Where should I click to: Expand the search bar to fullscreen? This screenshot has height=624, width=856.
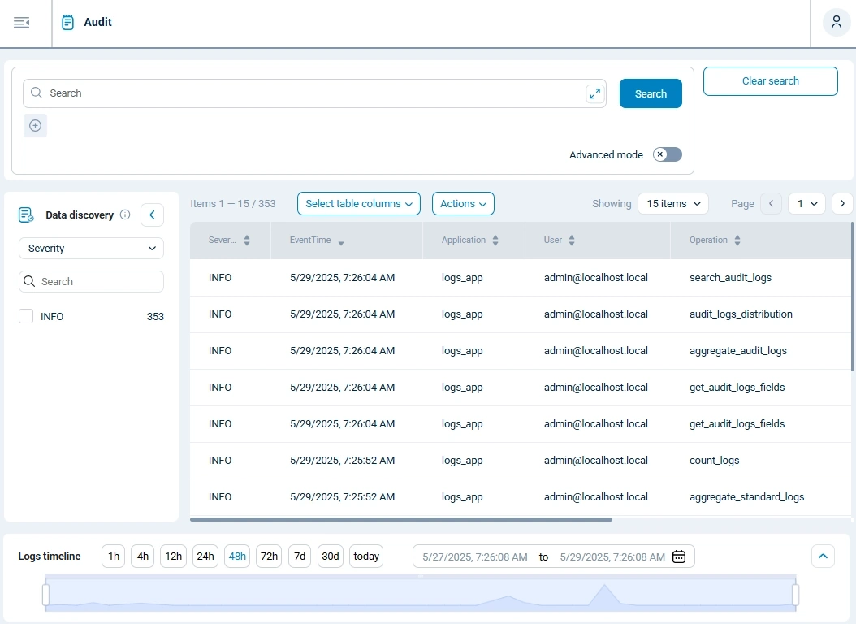(595, 93)
